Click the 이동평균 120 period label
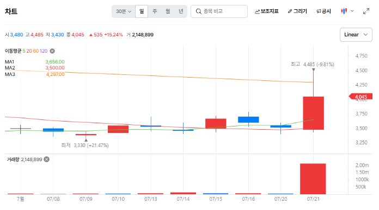 click(44, 51)
